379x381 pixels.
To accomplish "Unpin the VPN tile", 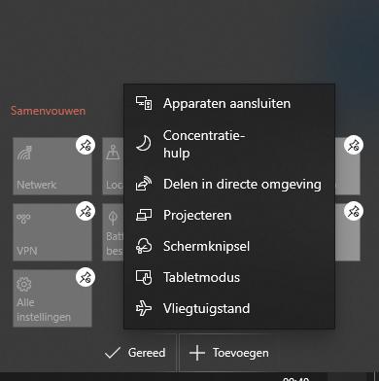I will coord(86,211).
